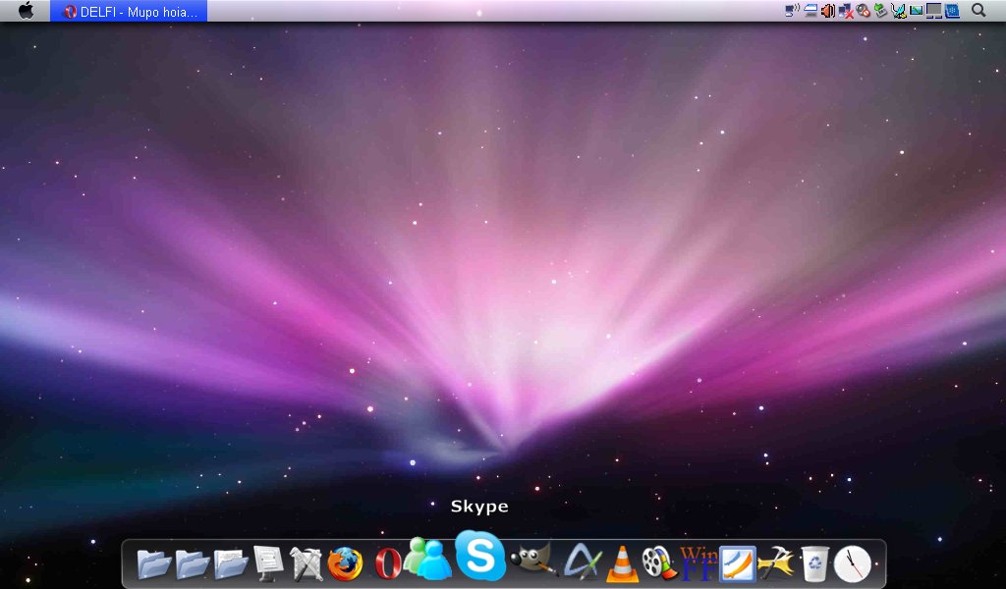The image size is (1006, 589).
Task: Open the Apple menu in top bar
Action: (x=26, y=11)
